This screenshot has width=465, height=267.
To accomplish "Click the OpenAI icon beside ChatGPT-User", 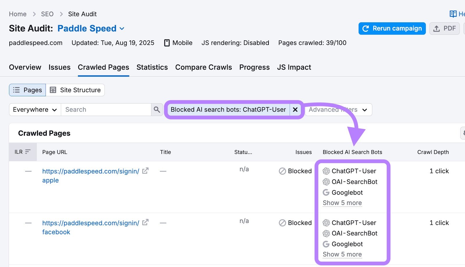I will pyautogui.click(x=326, y=171).
